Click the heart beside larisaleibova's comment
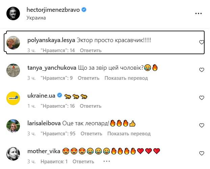Viewport: 210px width, 169px height. point(202,126)
